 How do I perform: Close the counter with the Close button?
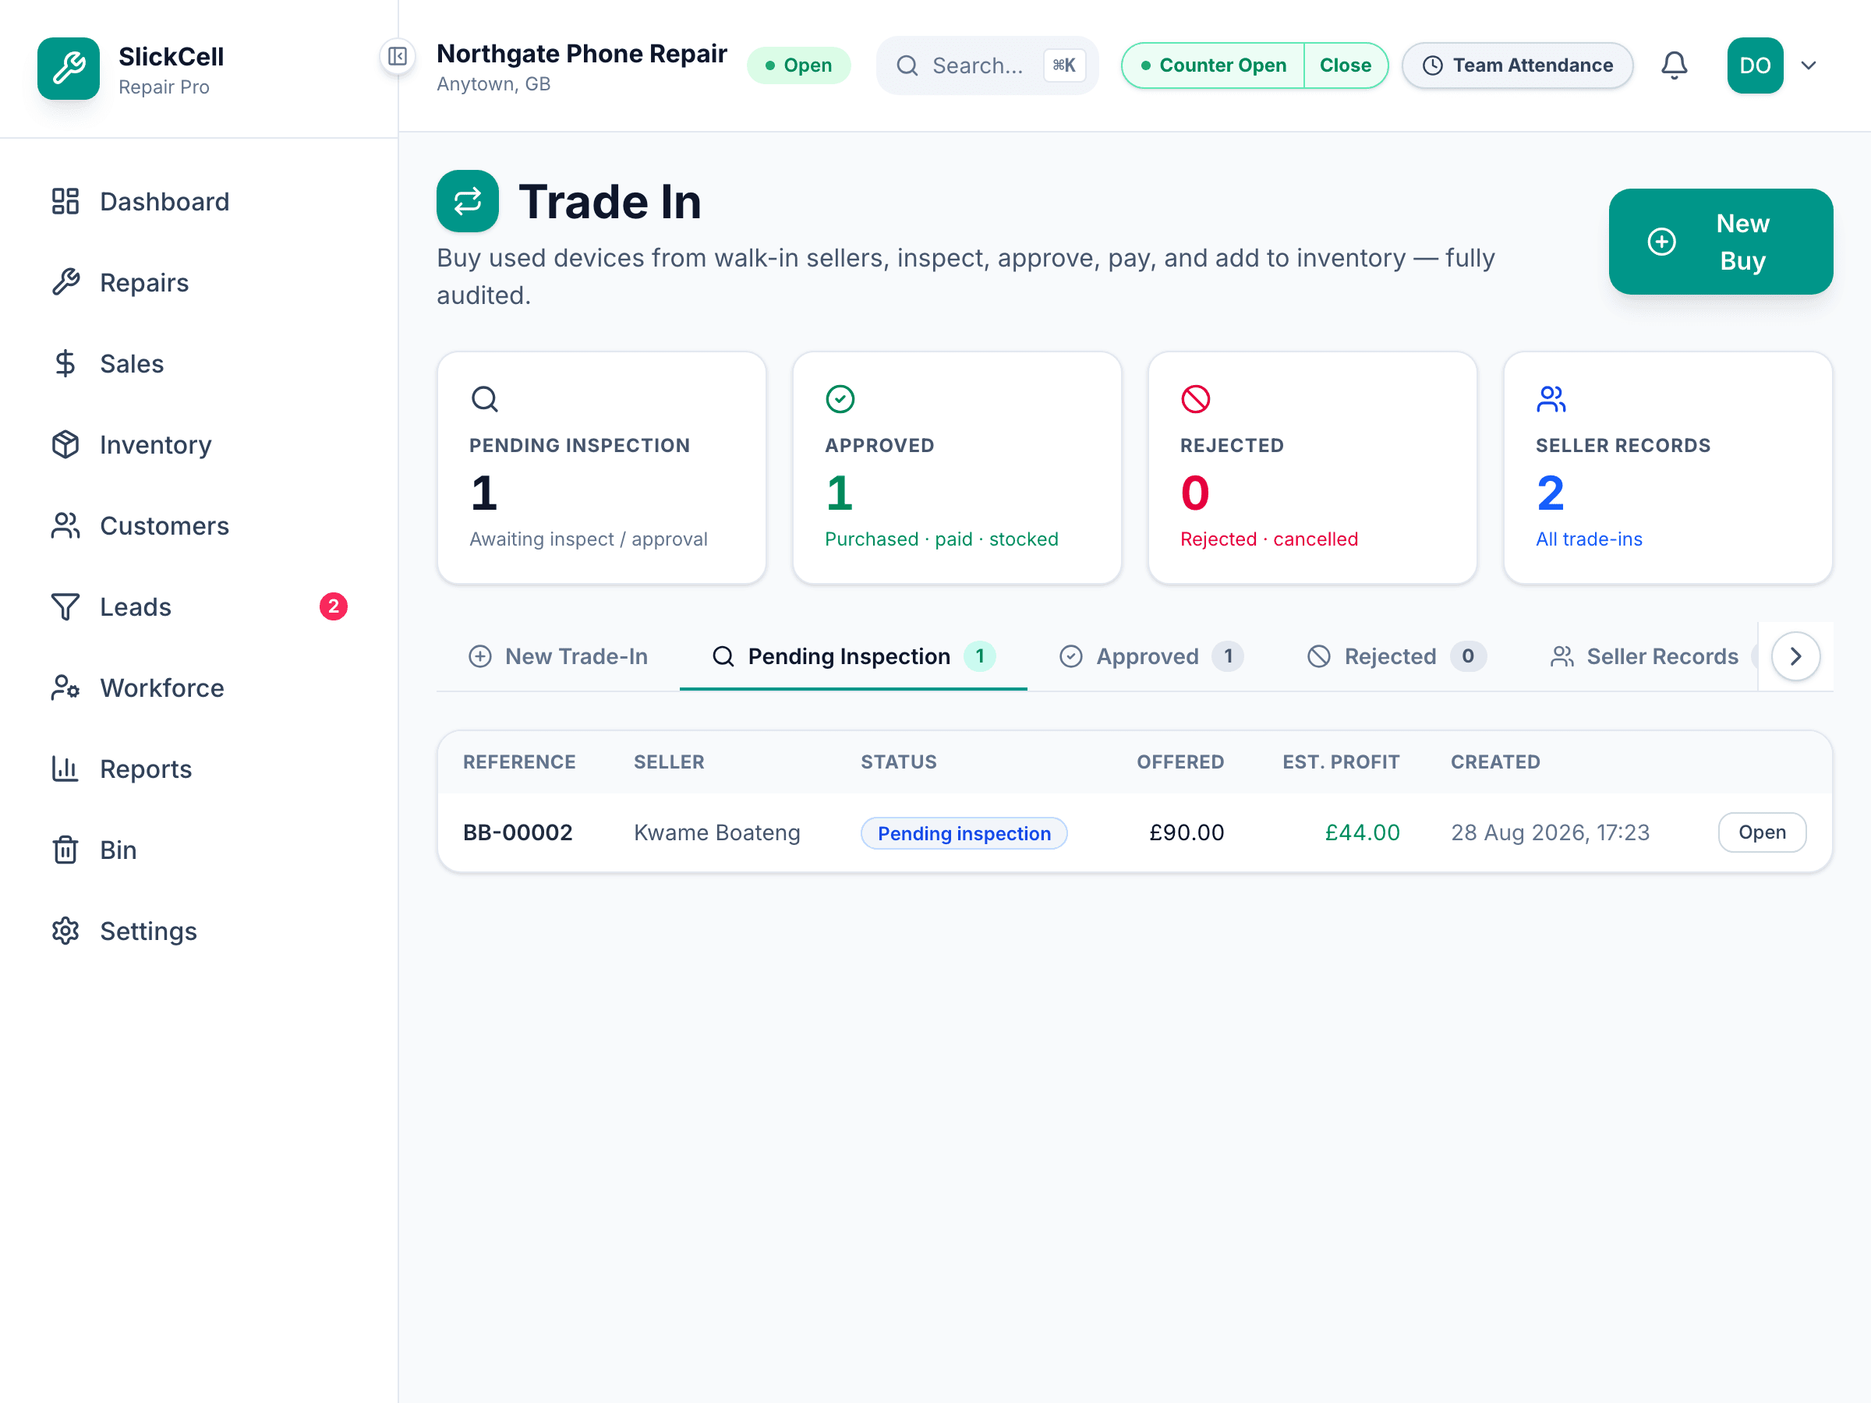1345,65
